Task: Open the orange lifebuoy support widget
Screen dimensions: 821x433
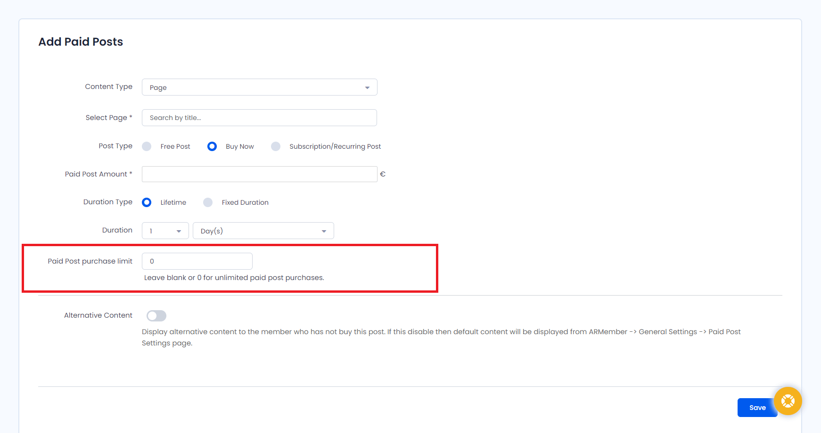Action: (x=788, y=401)
